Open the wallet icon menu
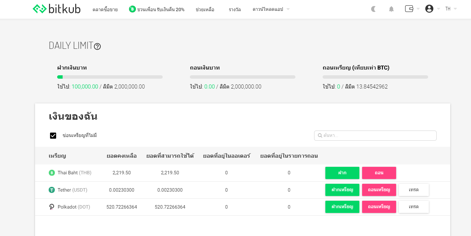The image size is (471, 236). click(409, 9)
